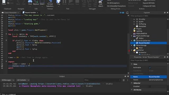Open Output panel options menu icon
The width and height of the screenshot is (169, 95).
(128, 80)
